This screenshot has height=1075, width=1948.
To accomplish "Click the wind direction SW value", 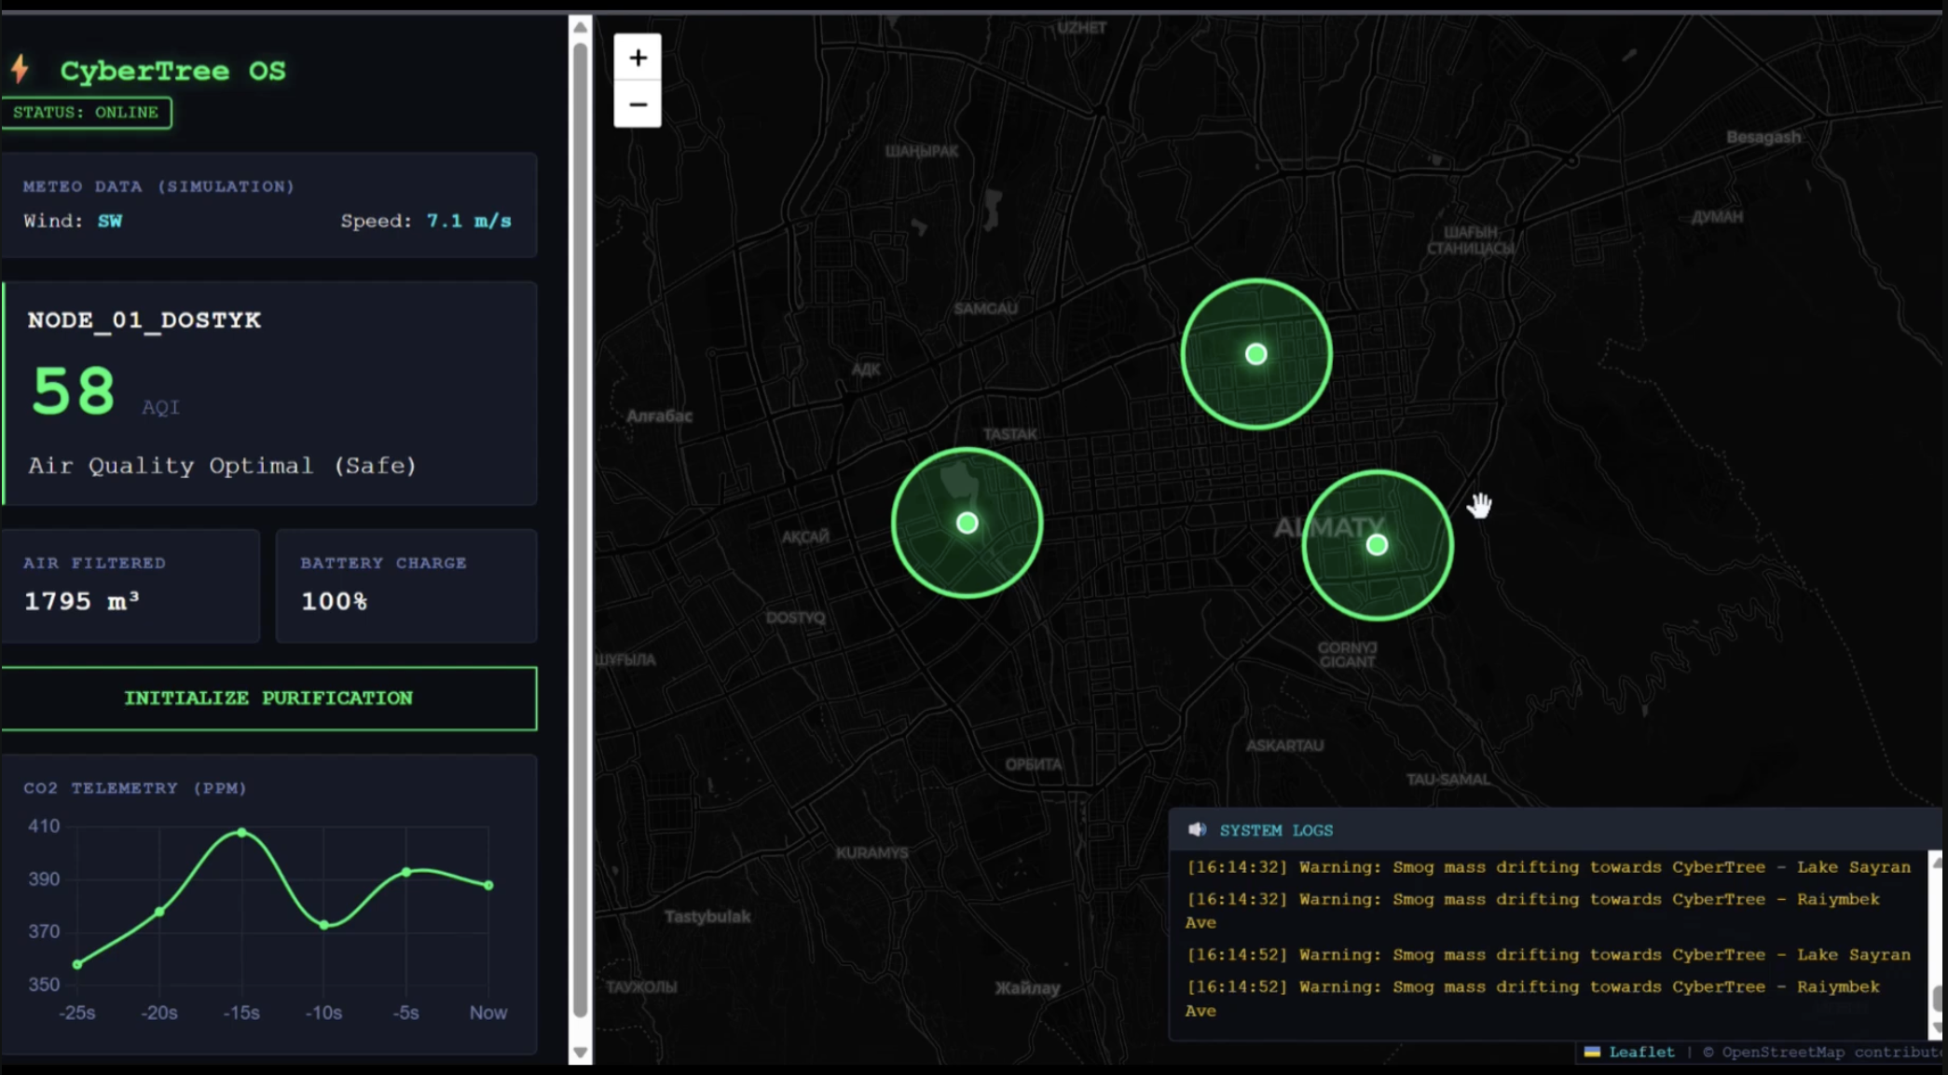I will pos(110,221).
